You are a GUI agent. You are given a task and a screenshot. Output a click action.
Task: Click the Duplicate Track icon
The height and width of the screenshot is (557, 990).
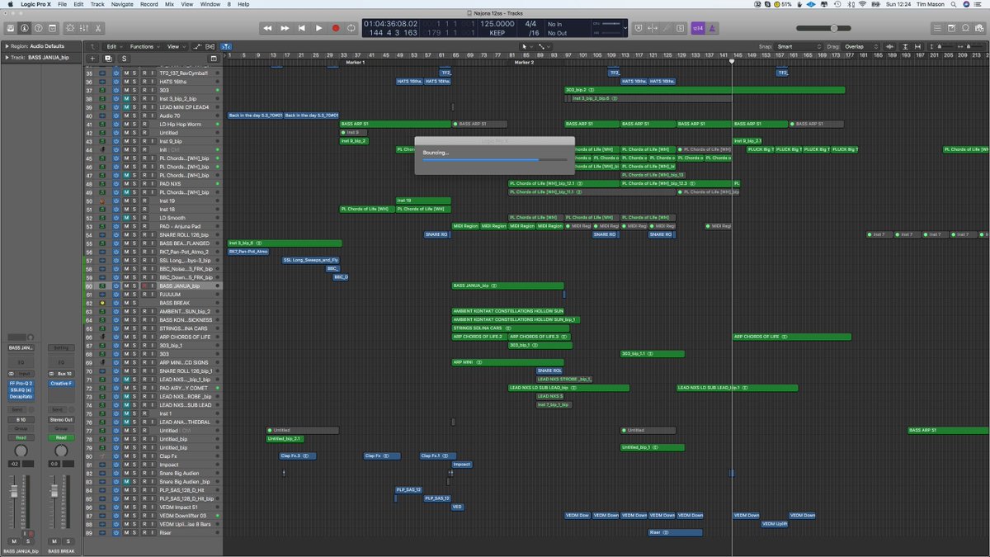click(x=110, y=59)
